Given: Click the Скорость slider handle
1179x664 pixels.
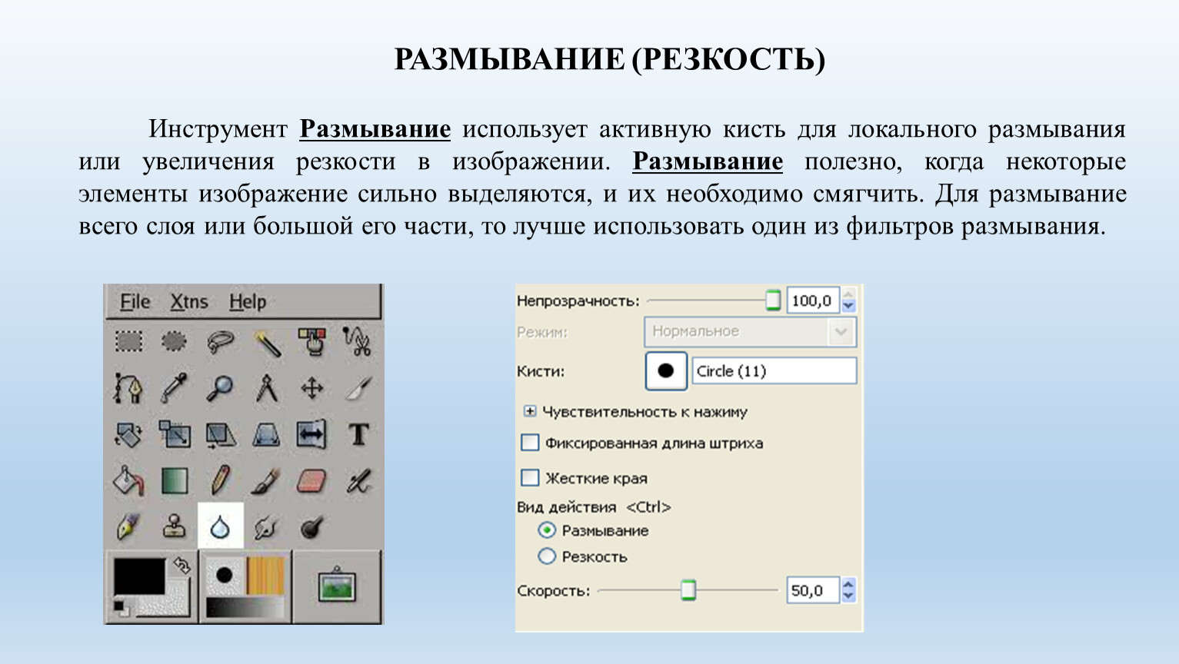Looking at the screenshot, I should tap(688, 590).
